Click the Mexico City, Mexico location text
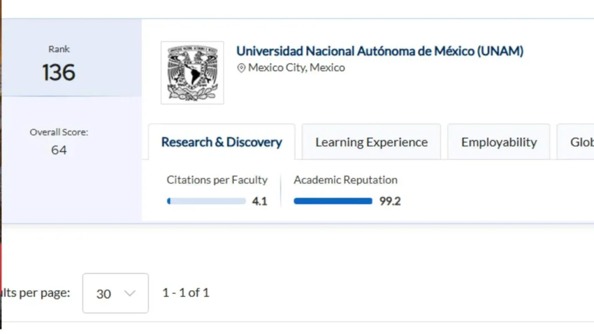The width and height of the screenshot is (594, 334). coord(296,67)
